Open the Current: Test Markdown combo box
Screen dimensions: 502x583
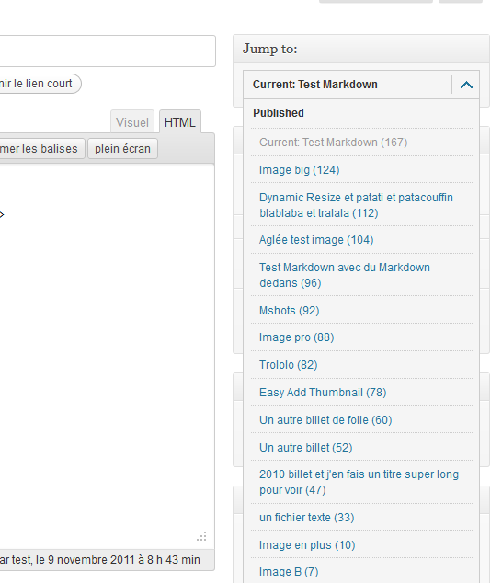pos(361,85)
